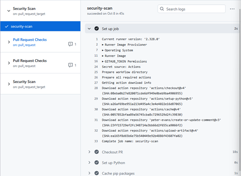This screenshot has height=176, width=241.
Task: Expand the Set up Python step
Action: [x=89, y=163]
